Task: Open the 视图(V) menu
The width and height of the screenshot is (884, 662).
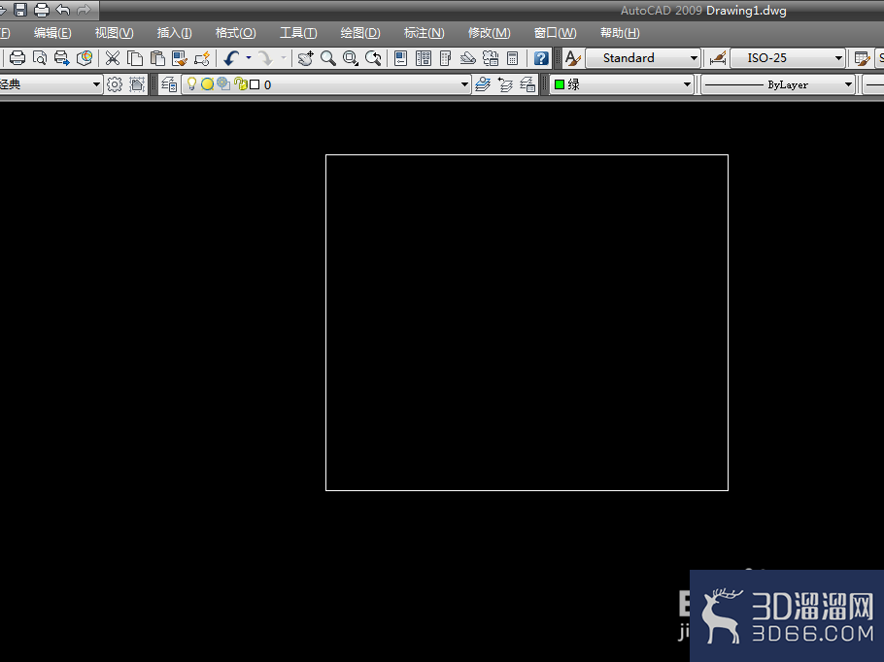Action: click(115, 33)
